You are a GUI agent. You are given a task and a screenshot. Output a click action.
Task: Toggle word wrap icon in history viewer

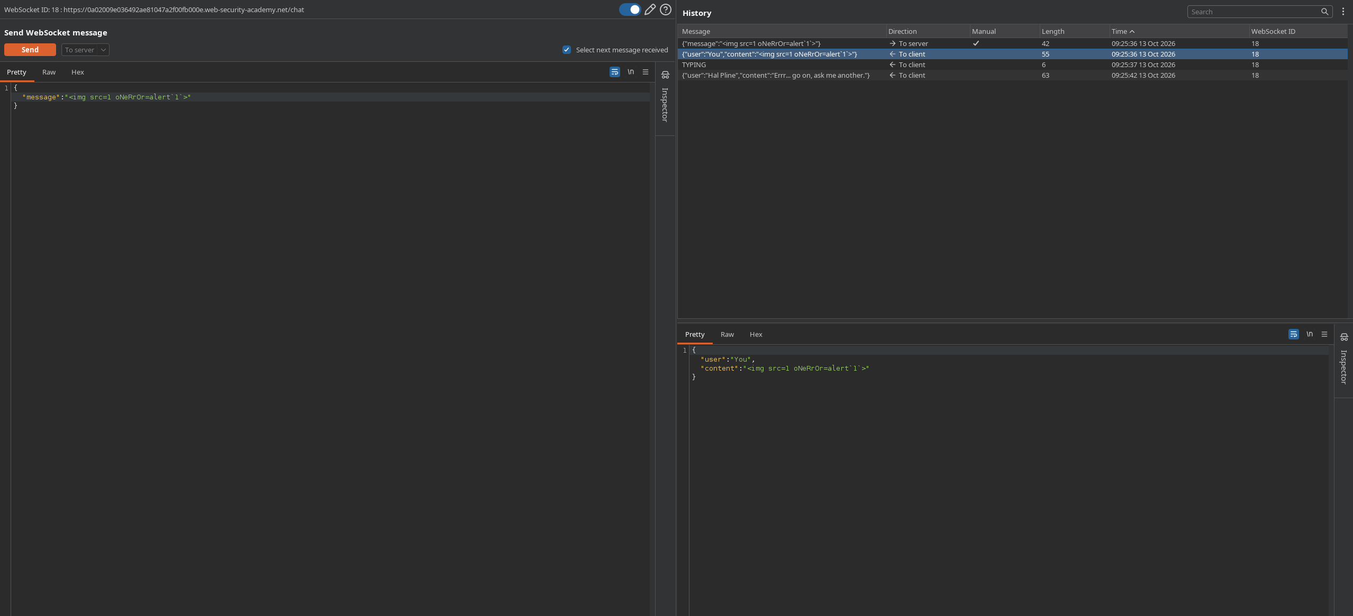1293,334
